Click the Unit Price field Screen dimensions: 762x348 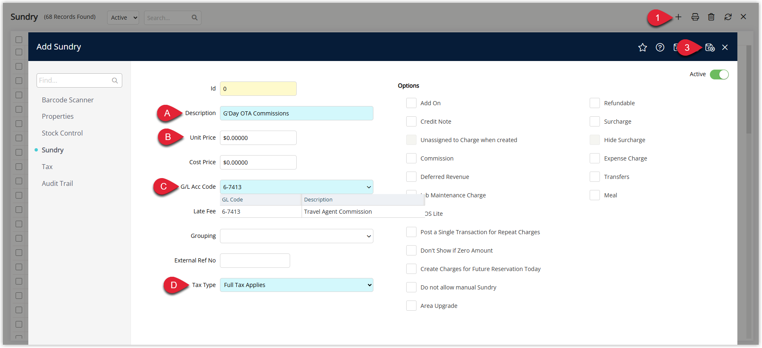point(258,138)
